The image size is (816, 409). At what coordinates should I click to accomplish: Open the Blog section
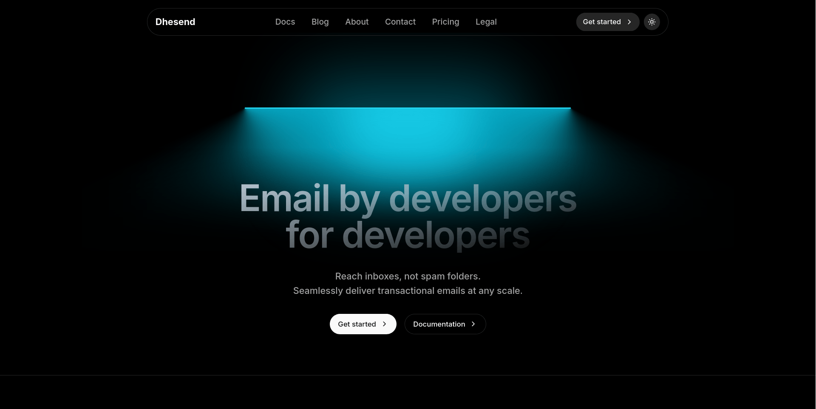click(x=320, y=22)
